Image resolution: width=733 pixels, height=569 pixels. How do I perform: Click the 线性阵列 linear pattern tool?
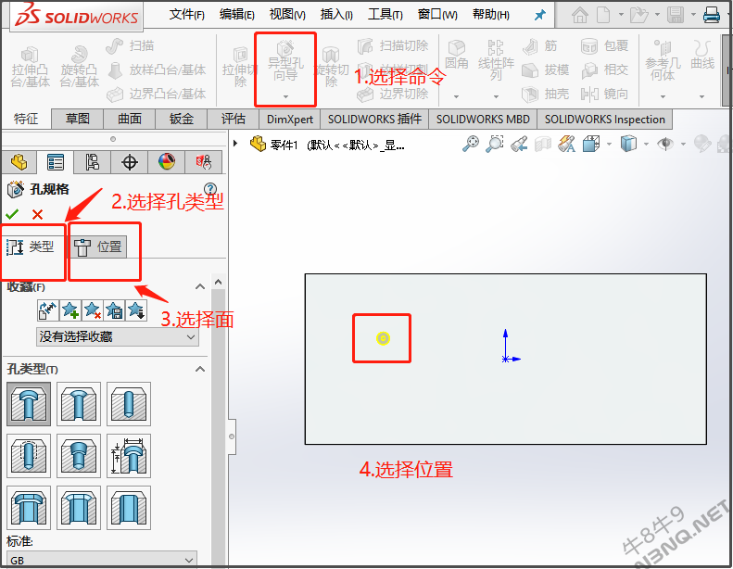pos(496,60)
